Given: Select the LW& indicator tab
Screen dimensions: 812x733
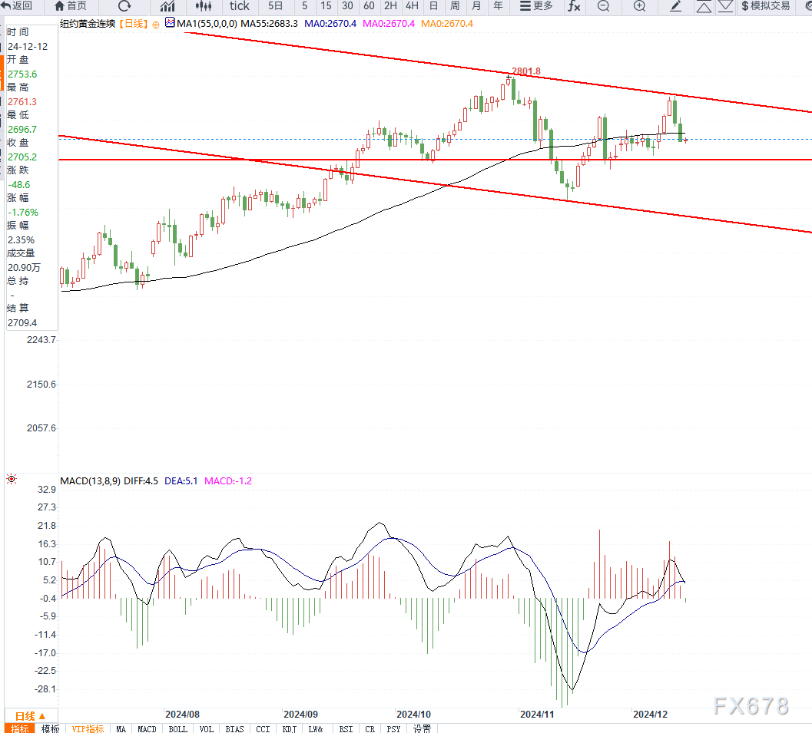Looking at the screenshot, I should pos(316,728).
